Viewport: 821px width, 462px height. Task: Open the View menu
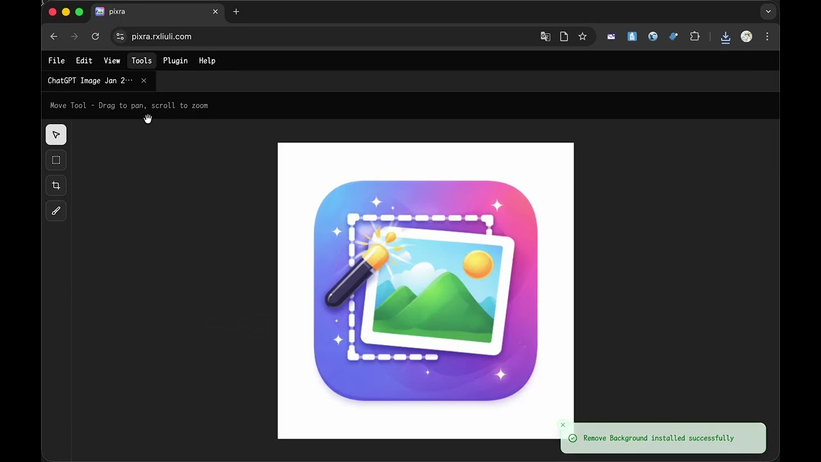[x=112, y=60]
